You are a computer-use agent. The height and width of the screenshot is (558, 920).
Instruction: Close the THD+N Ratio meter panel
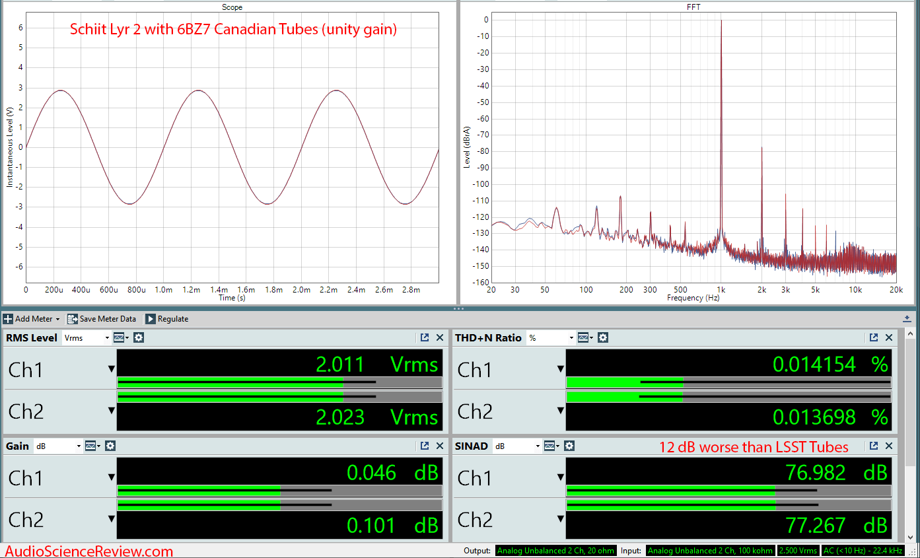pyautogui.click(x=889, y=337)
